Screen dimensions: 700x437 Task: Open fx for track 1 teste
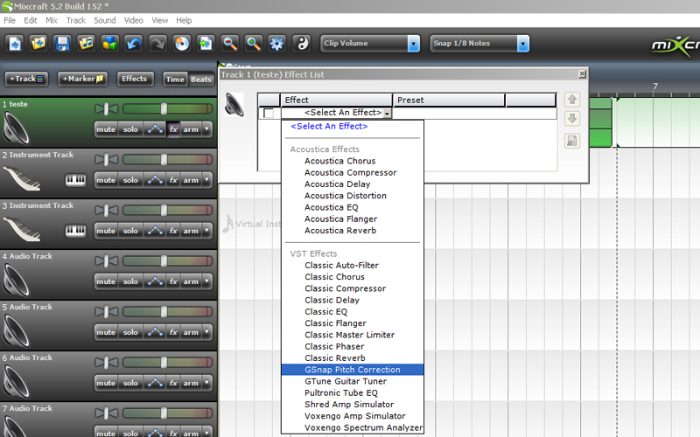point(173,129)
